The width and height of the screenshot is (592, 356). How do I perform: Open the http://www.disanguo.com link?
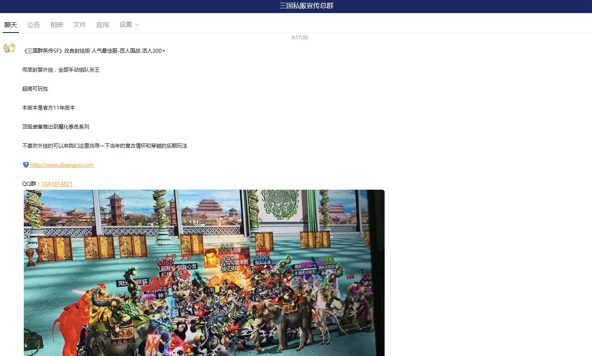coord(62,165)
